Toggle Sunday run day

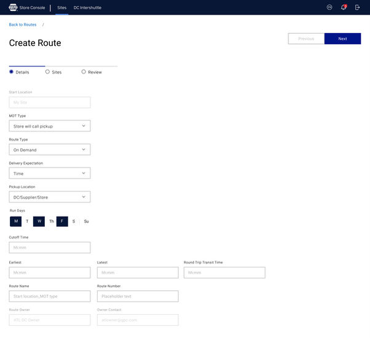point(86,221)
